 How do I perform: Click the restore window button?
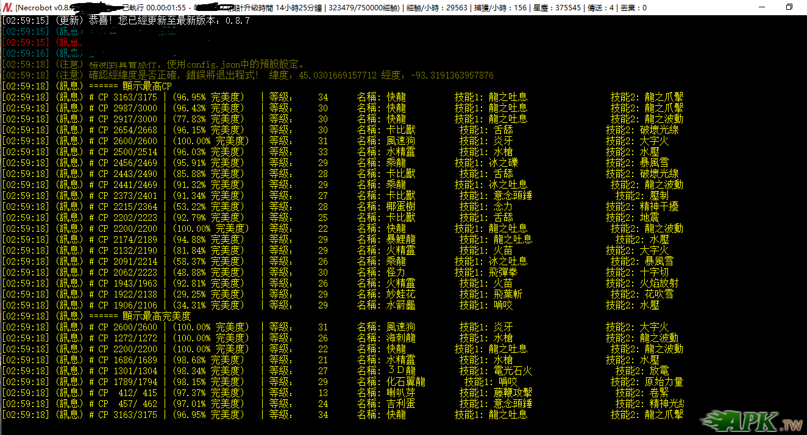[789, 7]
